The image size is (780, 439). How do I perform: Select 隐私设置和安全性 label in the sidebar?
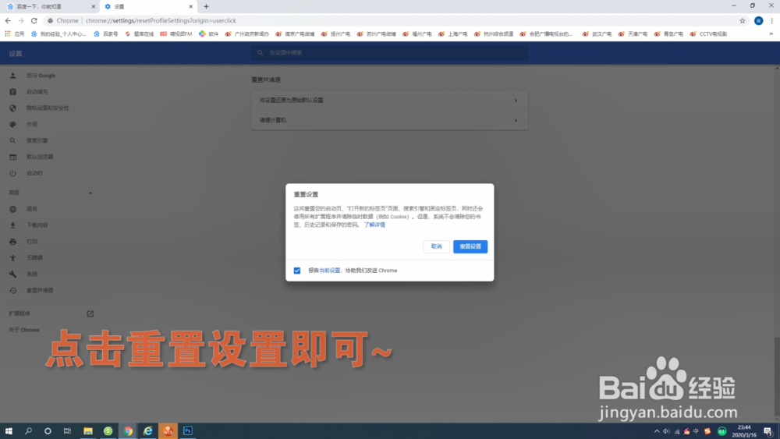[48, 108]
